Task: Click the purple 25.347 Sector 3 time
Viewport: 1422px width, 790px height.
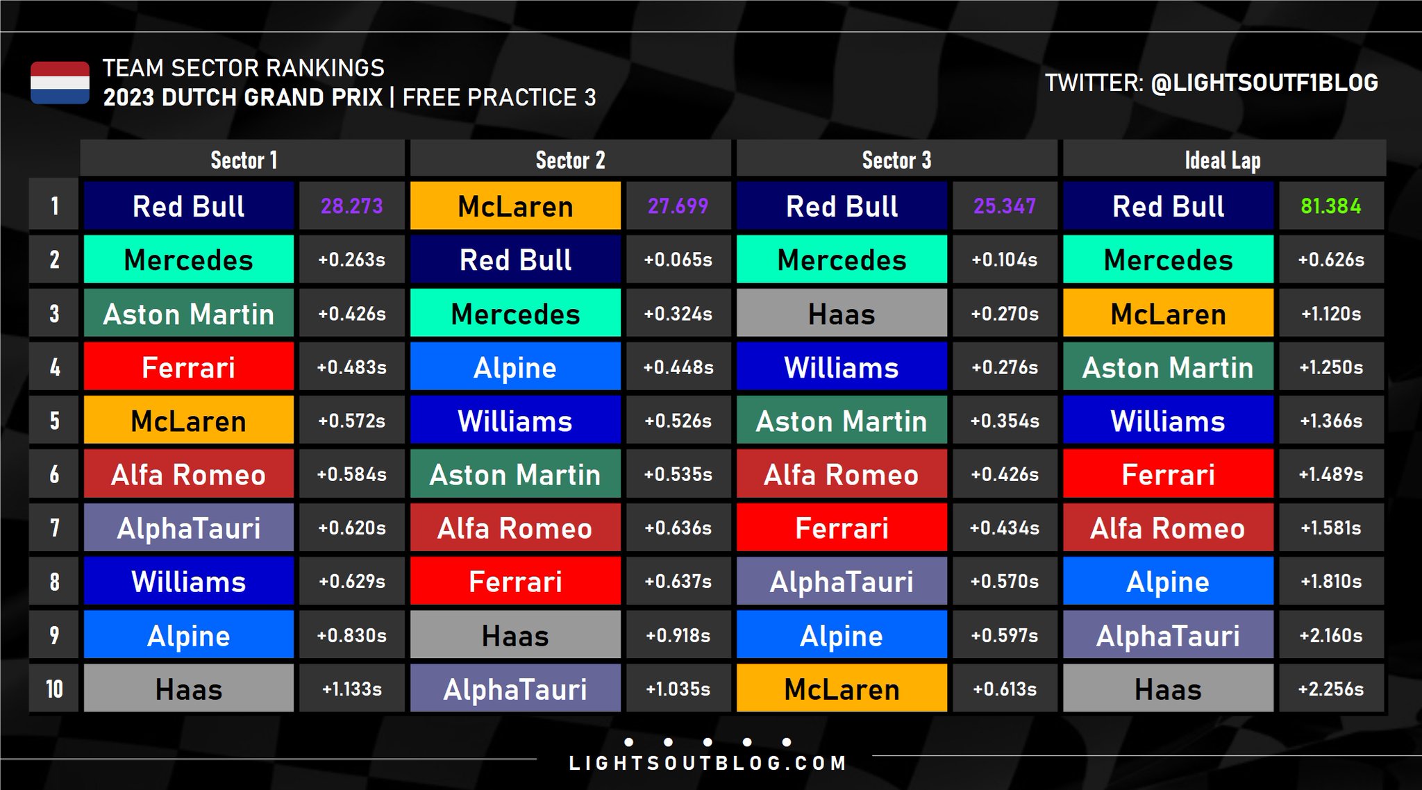Action: tap(1004, 206)
